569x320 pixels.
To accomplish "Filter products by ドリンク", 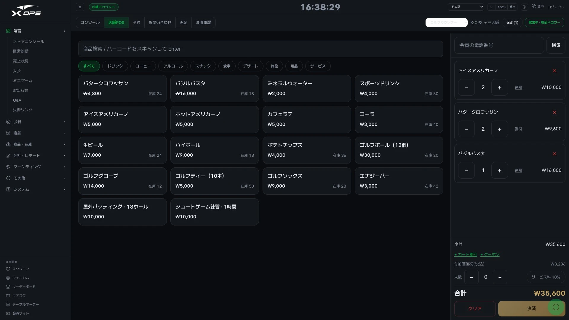I will [115, 66].
